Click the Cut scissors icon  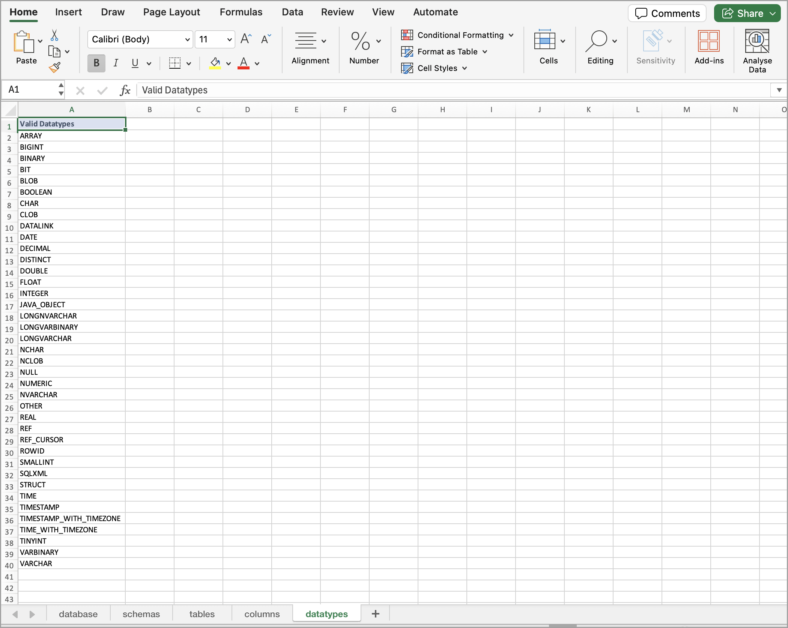[54, 35]
